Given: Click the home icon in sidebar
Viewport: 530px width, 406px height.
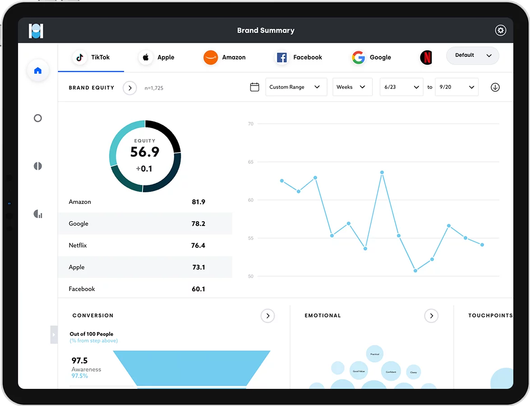Looking at the screenshot, I should pyautogui.click(x=38, y=71).
